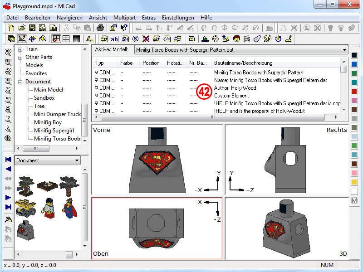Jump to last step blue arrow
Viewport: 363px width, 272px height.
coord(8,207)
